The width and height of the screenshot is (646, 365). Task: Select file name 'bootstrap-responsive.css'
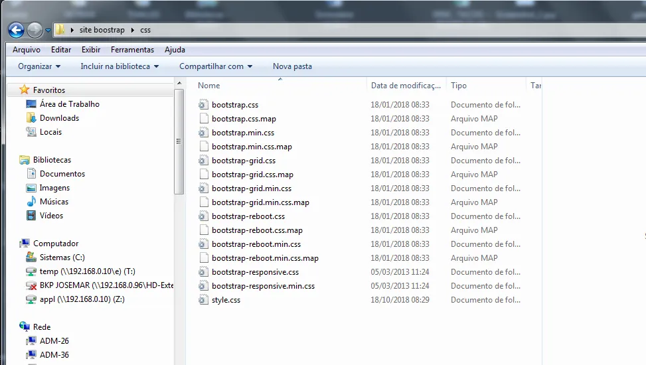pos(255,272)
